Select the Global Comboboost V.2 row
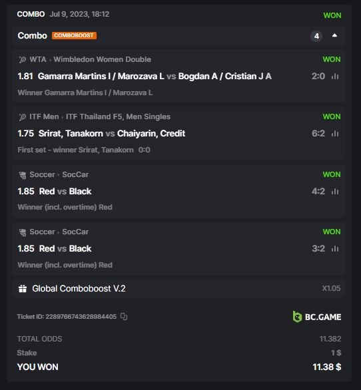The width and height of the screenshot is (361, 390). click(179, 289)
